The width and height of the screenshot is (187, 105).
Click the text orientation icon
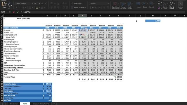64,3
